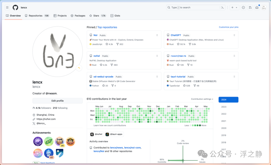
Task: Select the 2024 contribution year button
Action: (228, 100)
